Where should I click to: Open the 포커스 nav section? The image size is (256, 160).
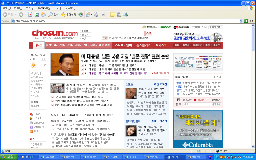[161, 45]
